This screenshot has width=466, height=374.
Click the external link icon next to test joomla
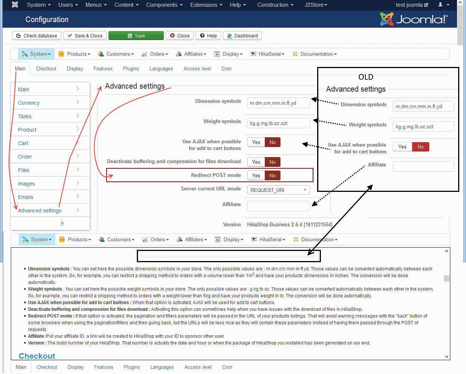(426, 5)
